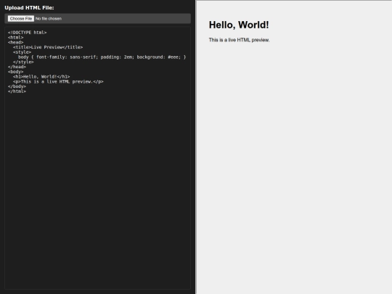Click the <title>Live Preview</title> code line
The image size is (392, 294).
click(48, 47)
